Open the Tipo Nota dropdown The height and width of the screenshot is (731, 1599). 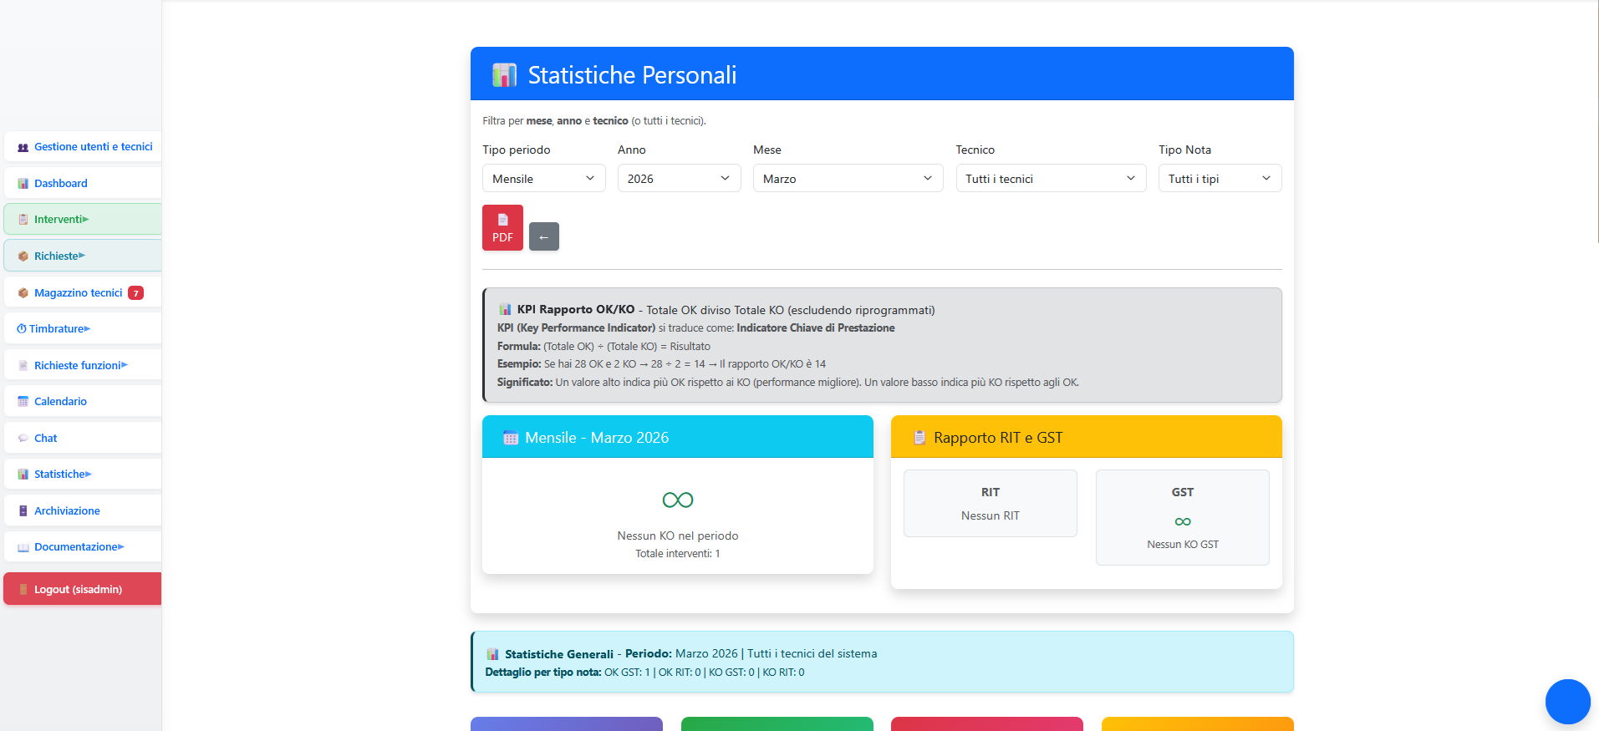tap(1220, 178)
